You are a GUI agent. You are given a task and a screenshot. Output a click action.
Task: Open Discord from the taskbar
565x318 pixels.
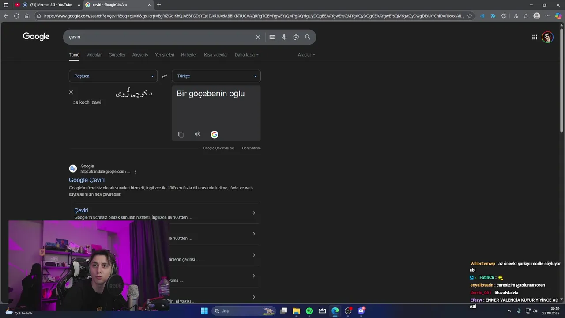click(361, 311)
